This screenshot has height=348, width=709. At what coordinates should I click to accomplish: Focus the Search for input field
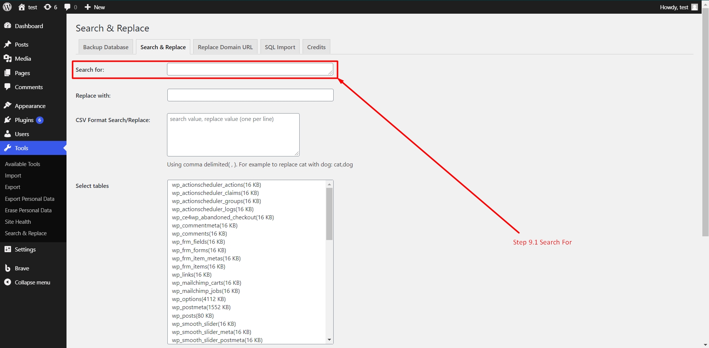click(x=250, y=69)
